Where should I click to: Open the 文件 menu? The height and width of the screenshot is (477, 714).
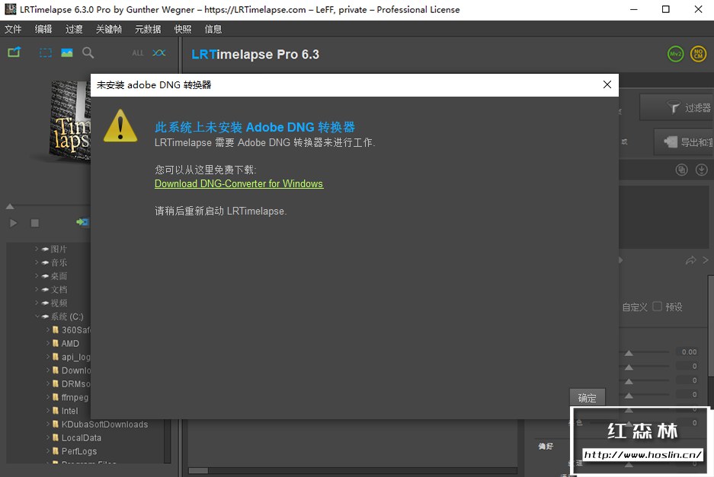[13, 29]
